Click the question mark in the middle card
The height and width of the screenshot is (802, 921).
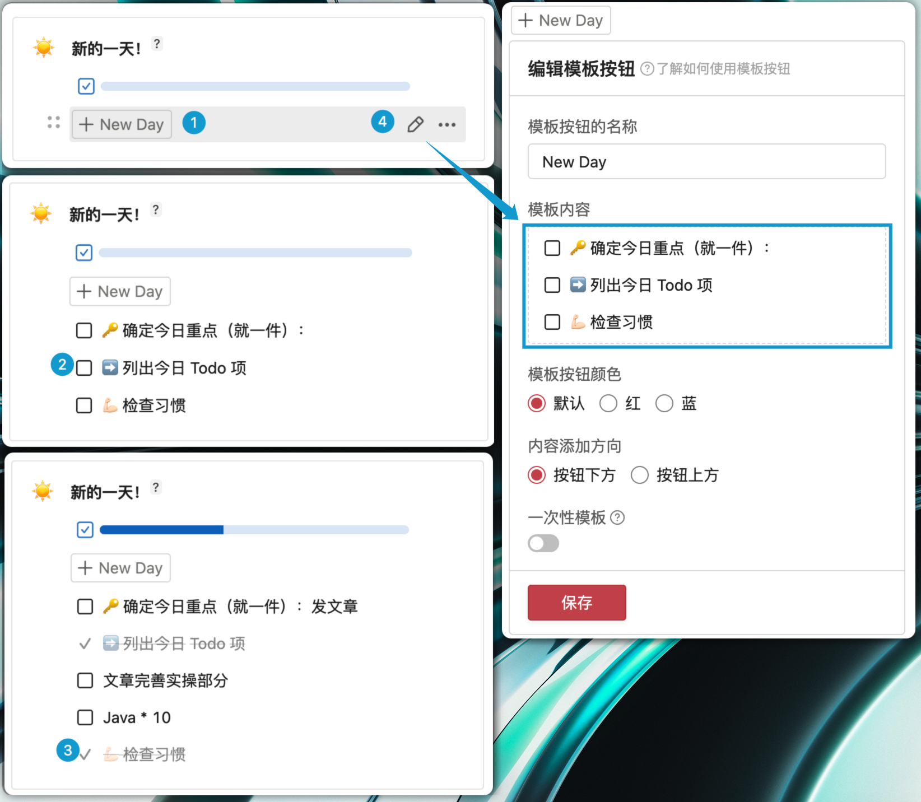pyautogui.click(x=156, y=209)
